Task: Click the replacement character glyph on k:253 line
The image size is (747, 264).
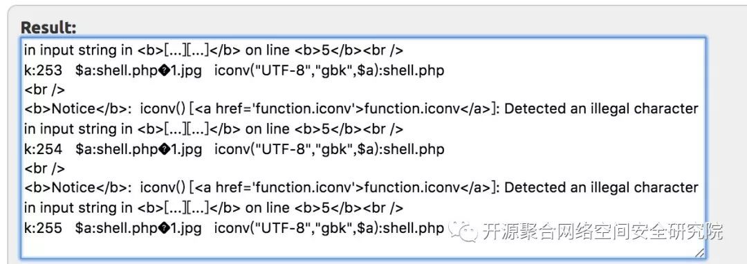Action: (x=164, y=70)
